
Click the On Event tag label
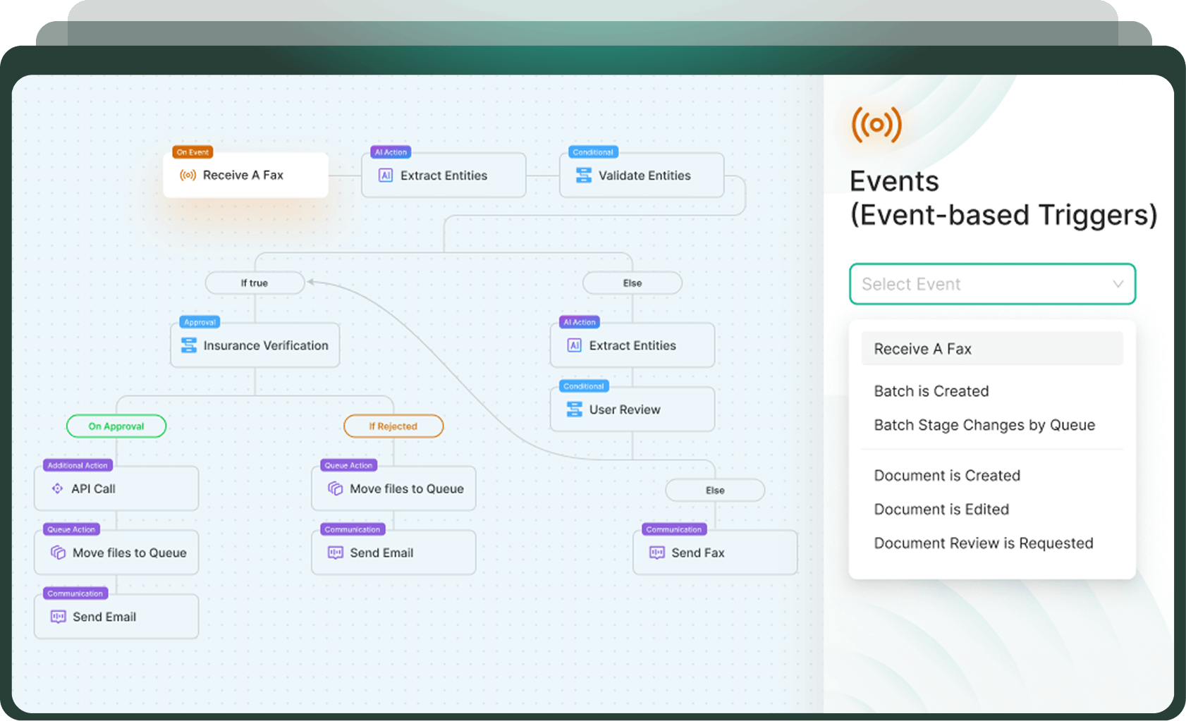[192, 152]
